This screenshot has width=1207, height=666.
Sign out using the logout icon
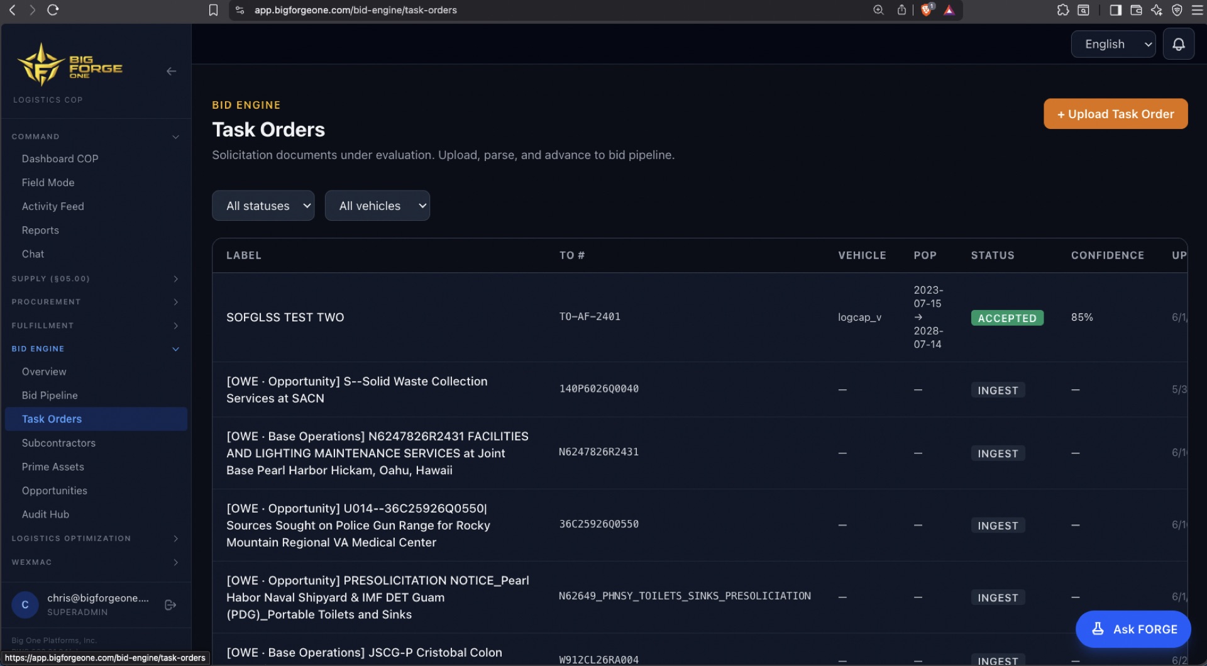click(x=170, y=604)
